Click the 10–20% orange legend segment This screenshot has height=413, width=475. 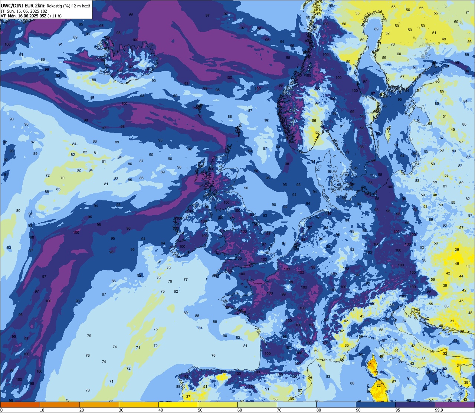59,404
